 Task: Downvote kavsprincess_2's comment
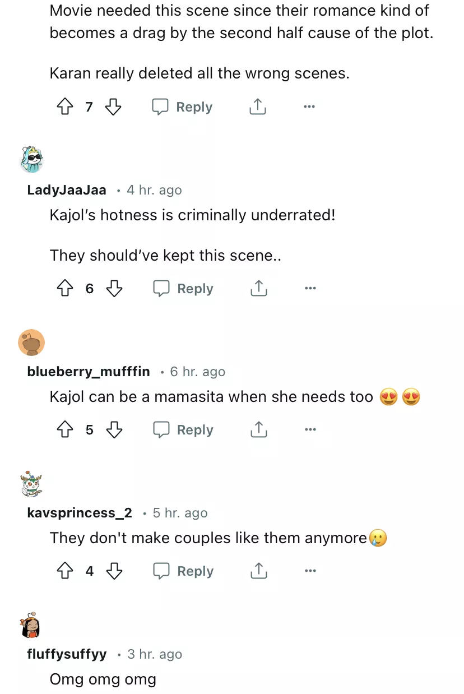pos(114,571)
